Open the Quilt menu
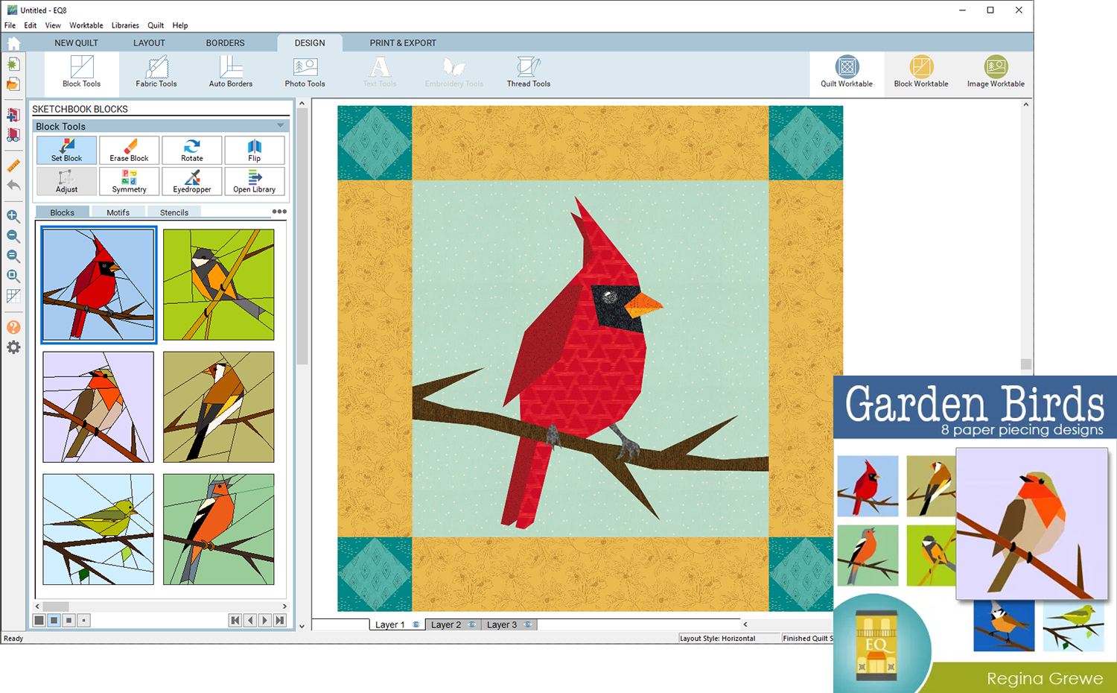 (156, 25)
